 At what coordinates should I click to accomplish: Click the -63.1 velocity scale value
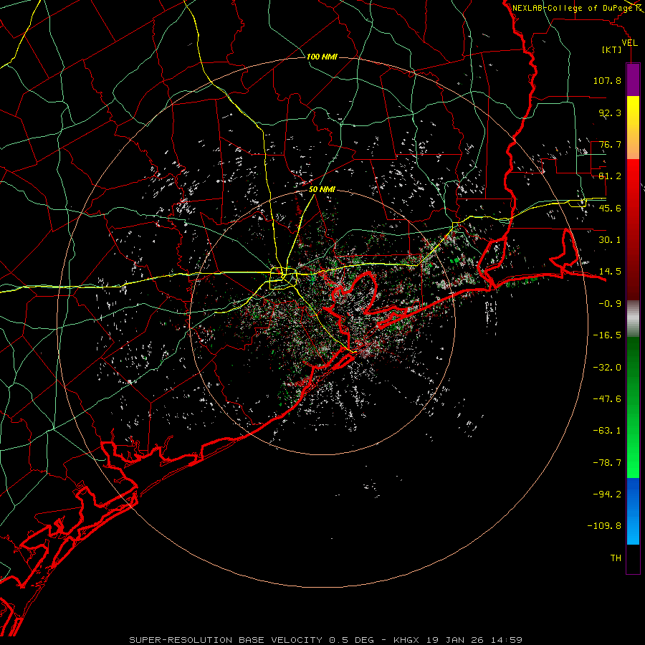point(607,431)
